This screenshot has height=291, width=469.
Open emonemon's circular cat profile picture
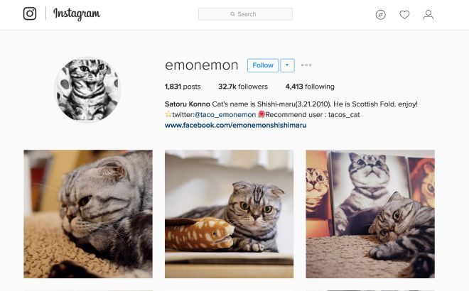pos(87,89)
